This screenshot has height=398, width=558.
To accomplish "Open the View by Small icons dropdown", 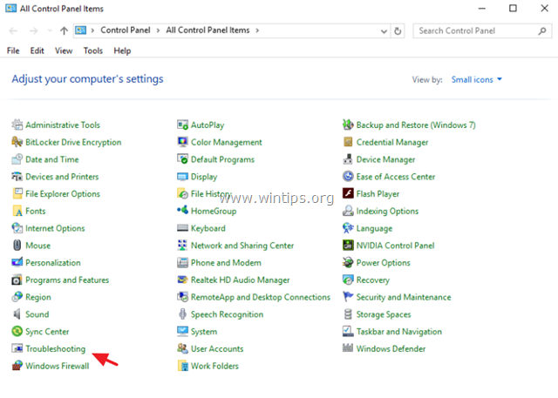I will pyautogui.click(x=477, y=79).
